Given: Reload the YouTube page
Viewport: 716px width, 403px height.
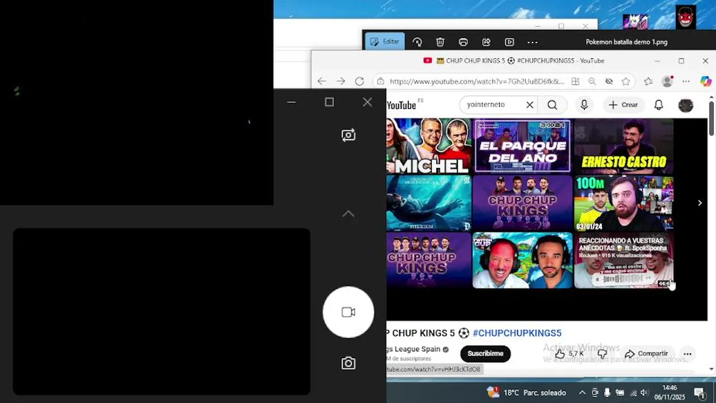Looking at the screenshot, I should (x=360, y=81).
